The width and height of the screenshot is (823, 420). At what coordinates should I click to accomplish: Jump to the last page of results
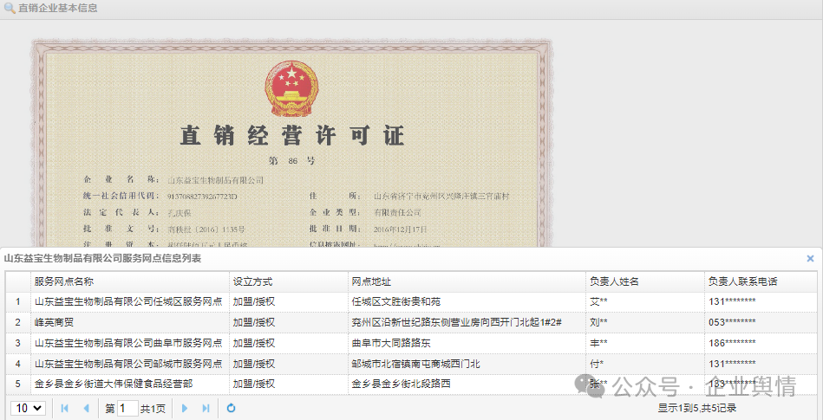click(206, 408)
